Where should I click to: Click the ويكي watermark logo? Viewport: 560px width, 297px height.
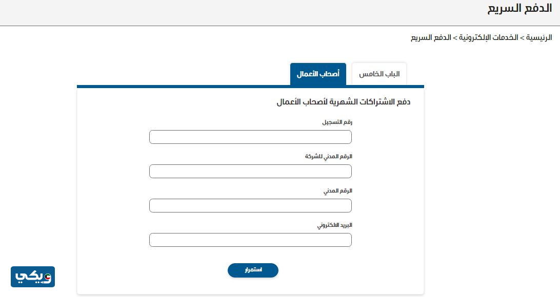coord(33,277)
